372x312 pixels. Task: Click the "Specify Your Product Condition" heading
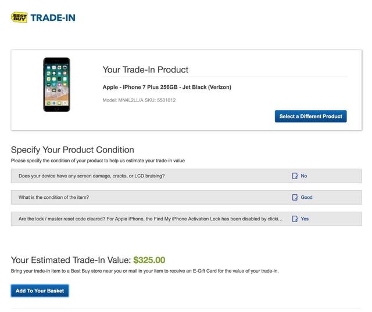pos(73,150)
